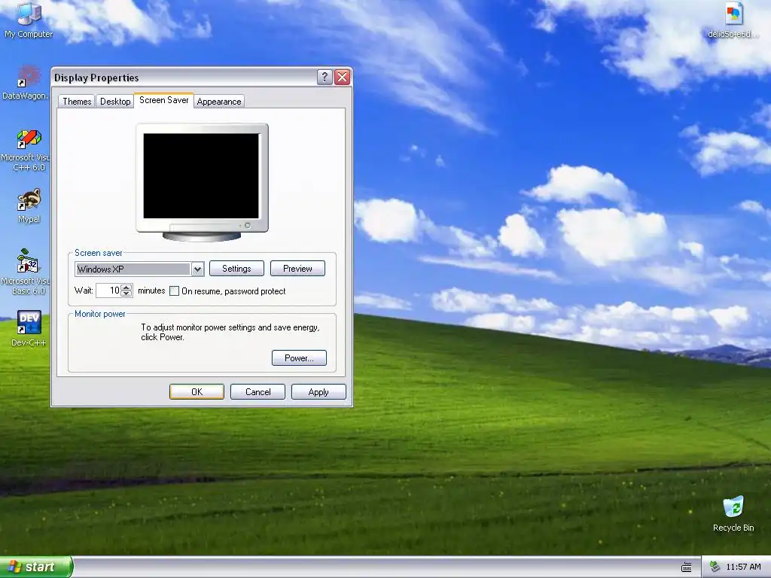Switch to the Themes tab
This screenshot has width=771, height=578.
point(77,102)
